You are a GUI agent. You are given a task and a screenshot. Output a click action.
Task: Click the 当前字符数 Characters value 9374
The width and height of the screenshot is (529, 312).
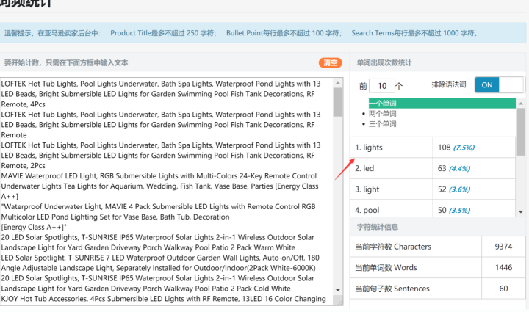503,247
